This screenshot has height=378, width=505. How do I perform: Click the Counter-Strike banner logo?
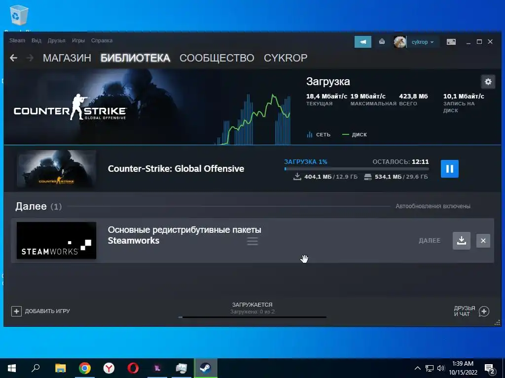click(x=70, y=107)
